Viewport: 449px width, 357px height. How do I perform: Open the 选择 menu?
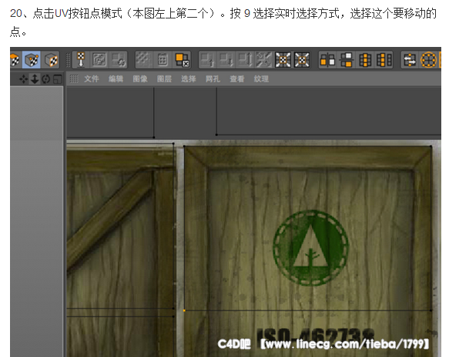189,78
